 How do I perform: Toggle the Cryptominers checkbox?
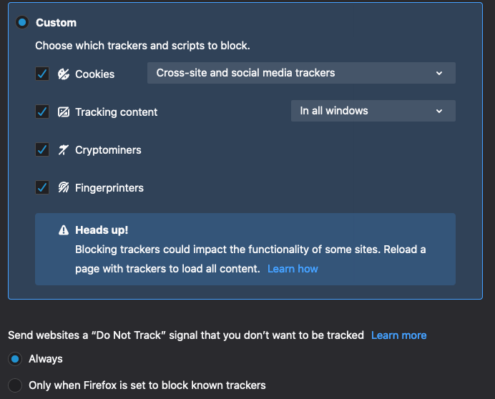coord(42,150)
